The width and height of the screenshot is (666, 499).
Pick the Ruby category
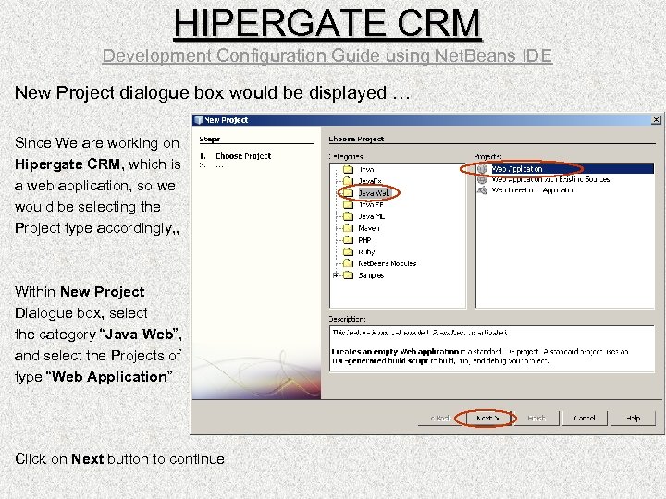(x=366, y=251)
